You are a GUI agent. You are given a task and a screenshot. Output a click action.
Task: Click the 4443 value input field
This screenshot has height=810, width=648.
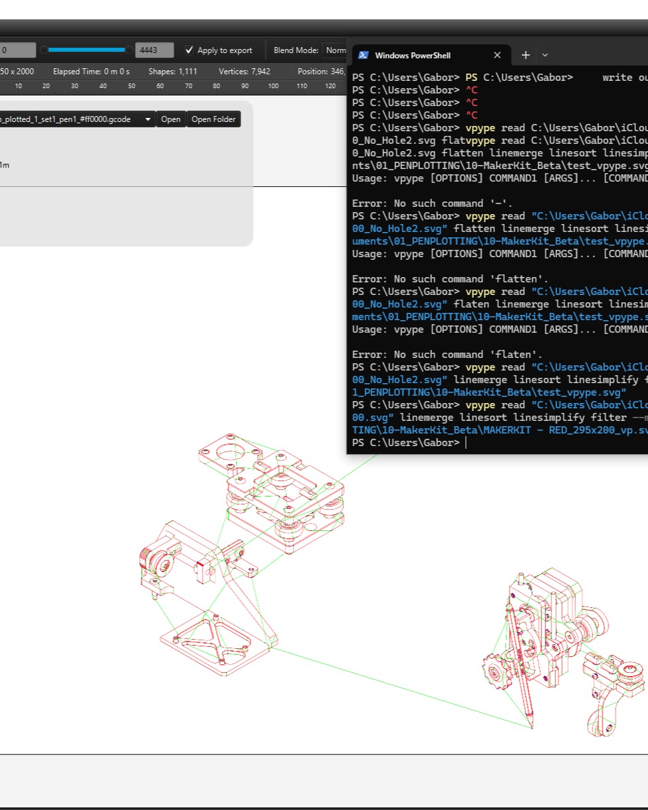pos(154,50)
